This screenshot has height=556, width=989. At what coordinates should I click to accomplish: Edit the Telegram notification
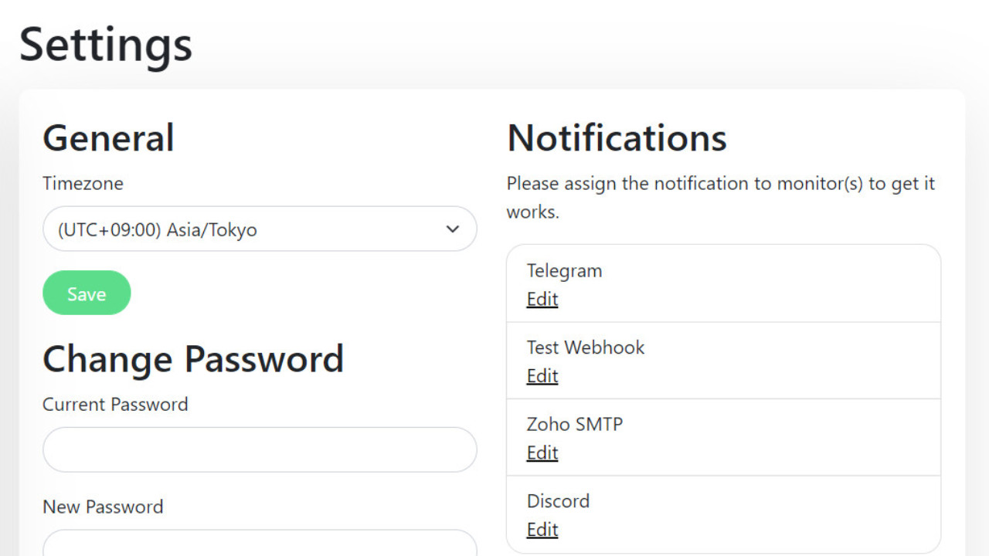click(x=542, y=300)
